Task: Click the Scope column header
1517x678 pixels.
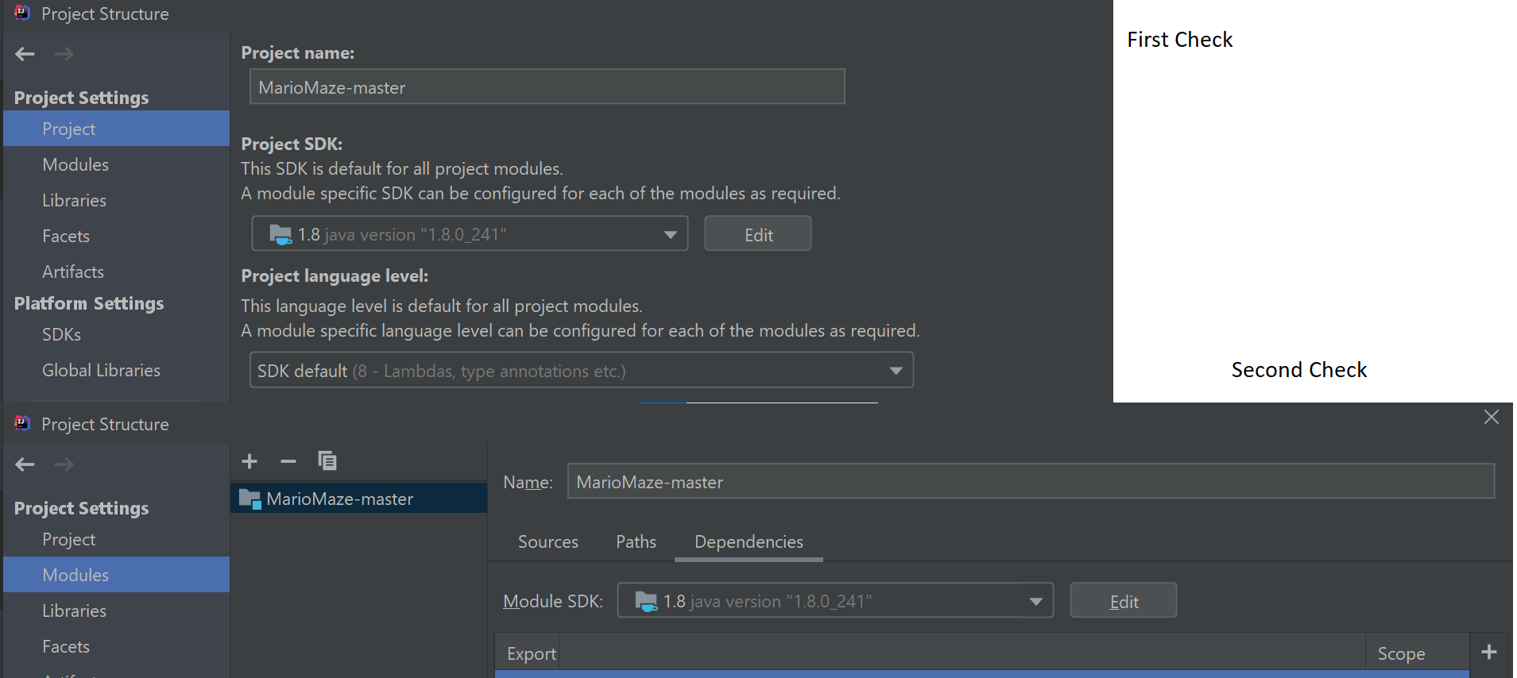Action: pyautogui.click(x=1416, y=653)
